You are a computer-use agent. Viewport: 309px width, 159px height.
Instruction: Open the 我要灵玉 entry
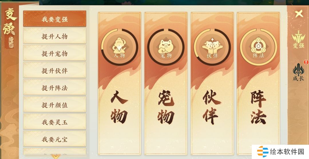tap(55, 122)
